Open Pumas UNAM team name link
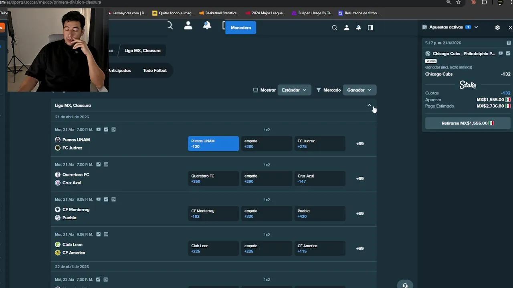The height and width of the screenshot is (288, 513). click(x=76, y=140)
